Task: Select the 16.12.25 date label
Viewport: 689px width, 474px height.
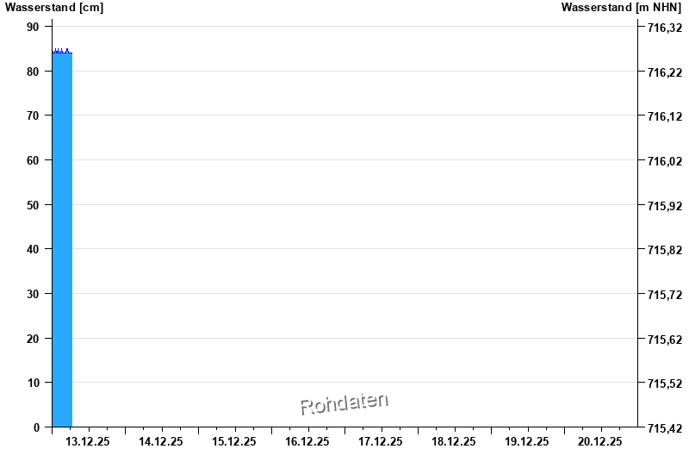Action: click(x=307, y=441)
